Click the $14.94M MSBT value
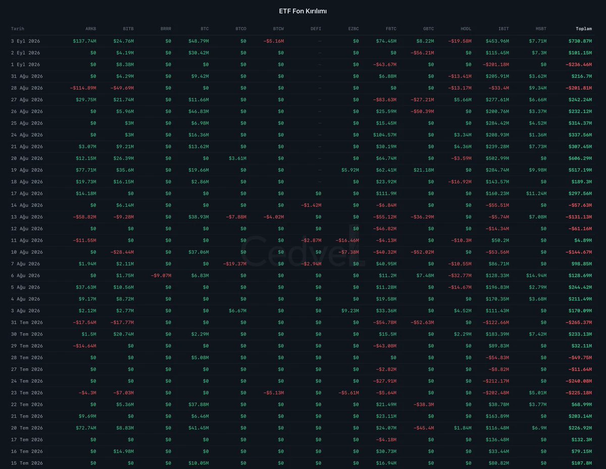Image resolution: width=606 pixels, height=469 pixels. 536,275
